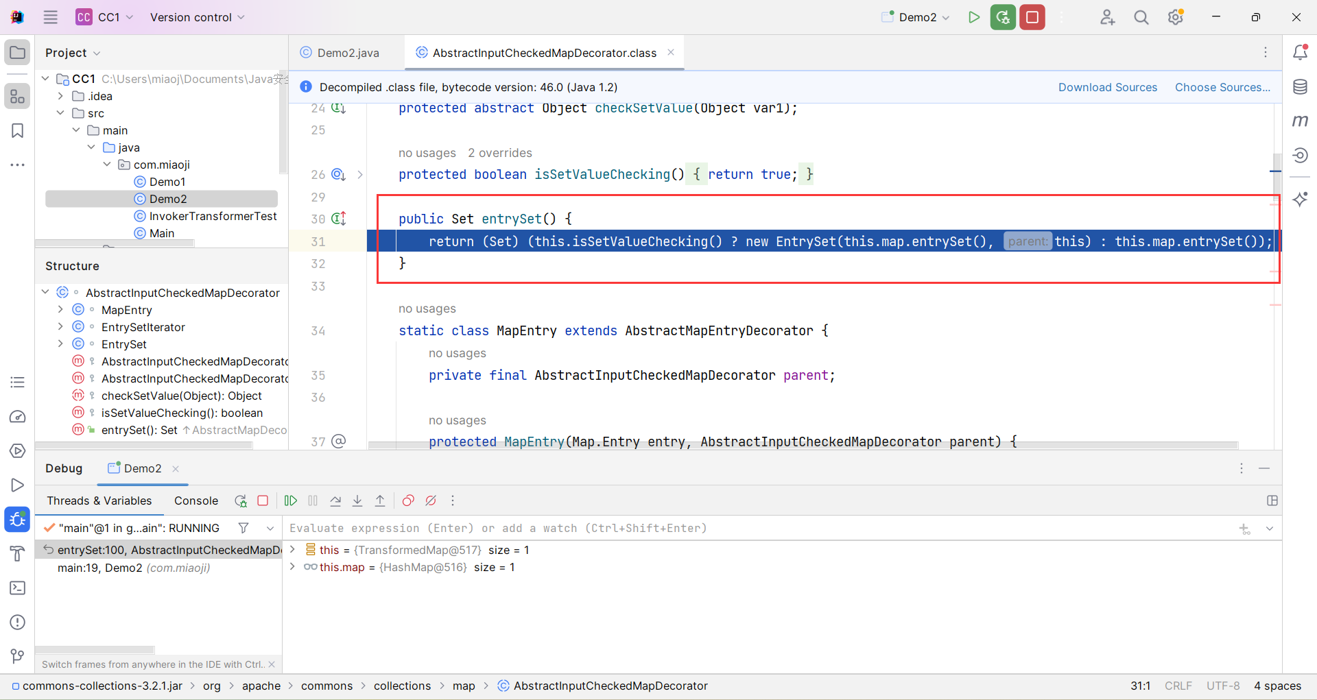Stop the running Demo2 from the main toolbar
Image resolution: width=1317 pixels, height=700 pixels.
1032,17
